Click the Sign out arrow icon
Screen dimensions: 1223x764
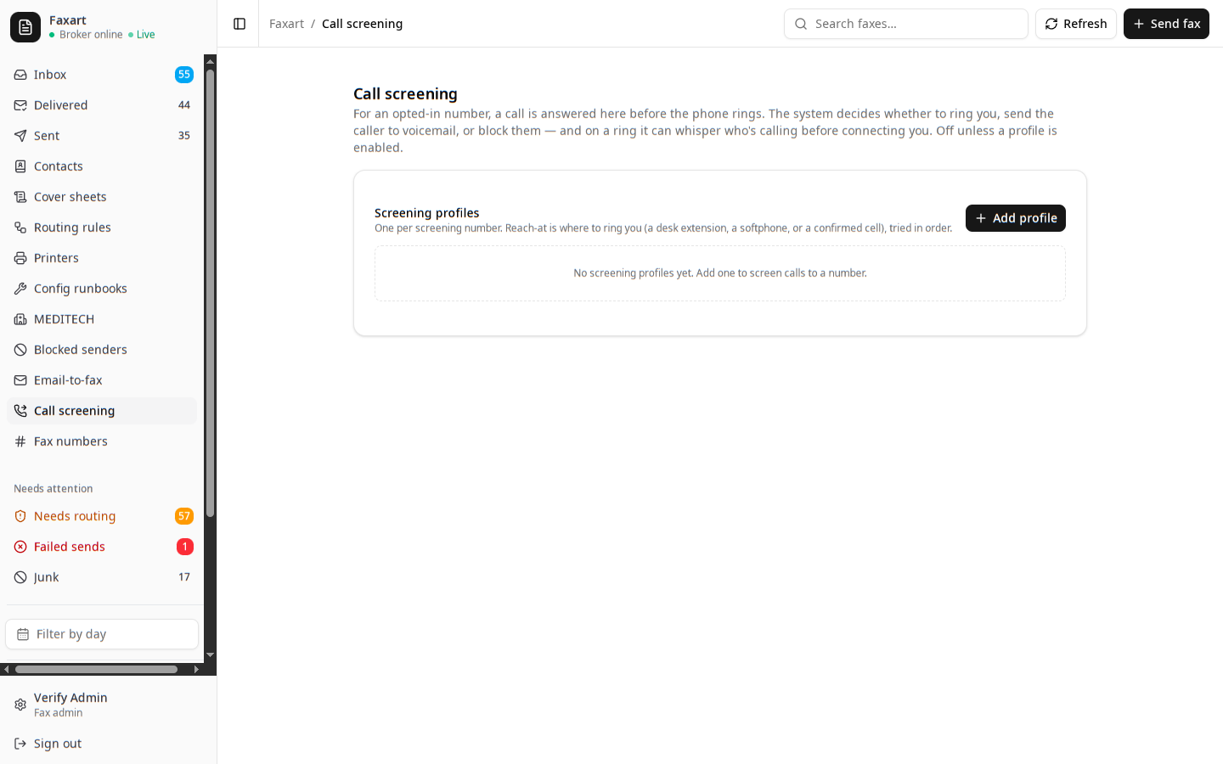(20, 744)
